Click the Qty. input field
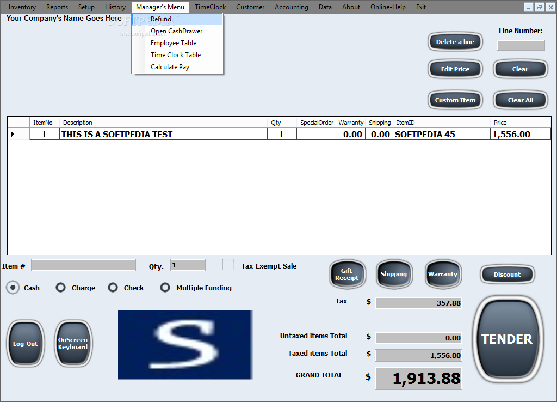Image resolution: width=557 pixels, height=402 pixels. 188,265
